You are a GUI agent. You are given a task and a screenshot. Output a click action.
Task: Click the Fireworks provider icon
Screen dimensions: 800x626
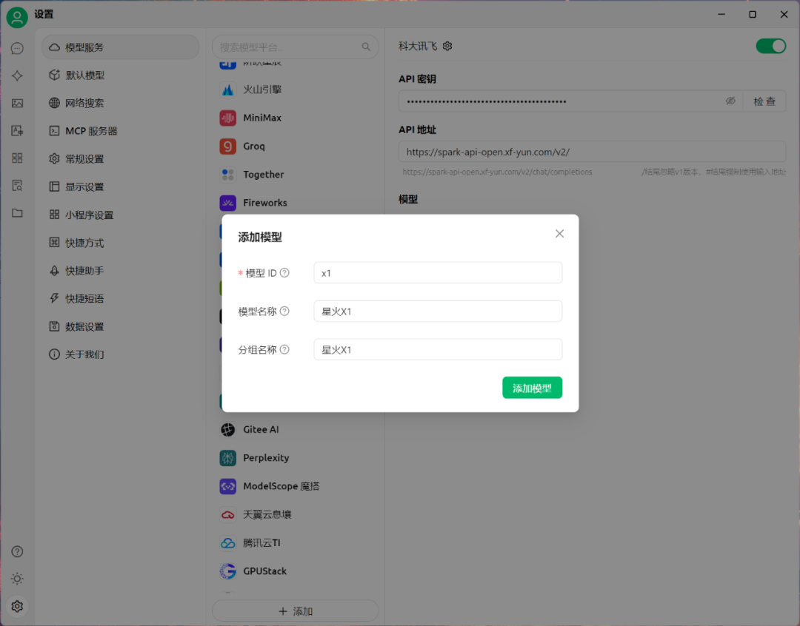228,203
